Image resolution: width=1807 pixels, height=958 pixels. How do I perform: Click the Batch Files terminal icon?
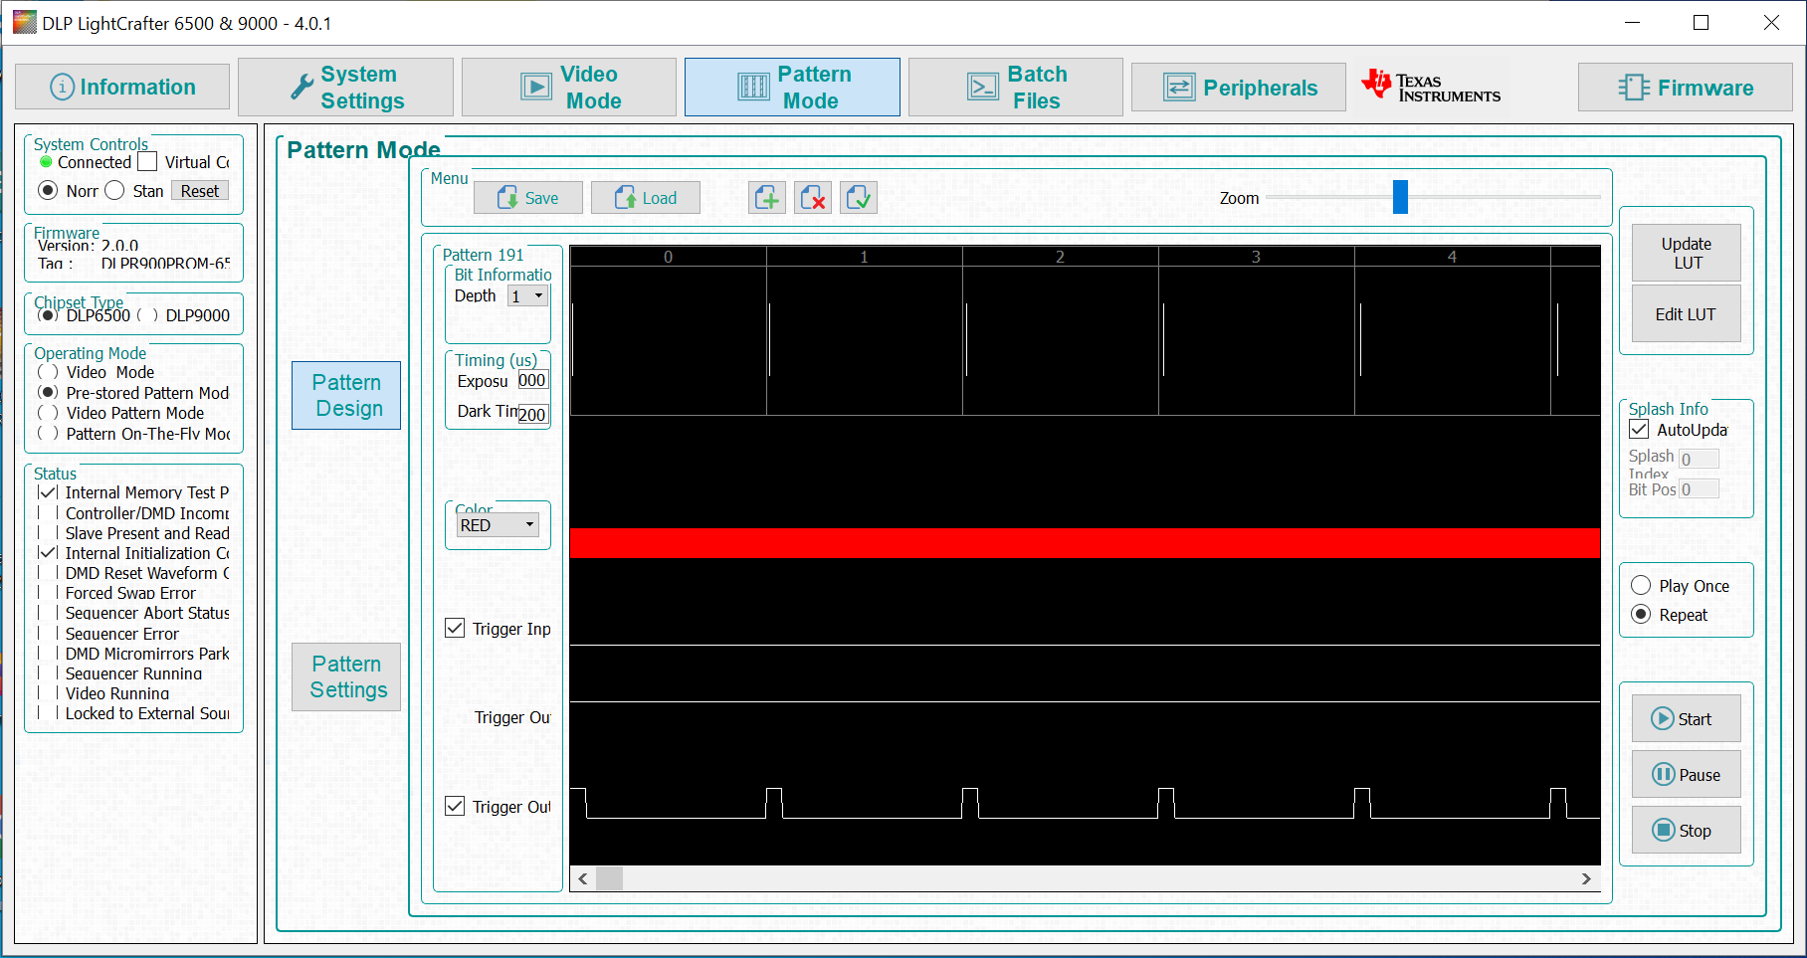tap(983, 88)
